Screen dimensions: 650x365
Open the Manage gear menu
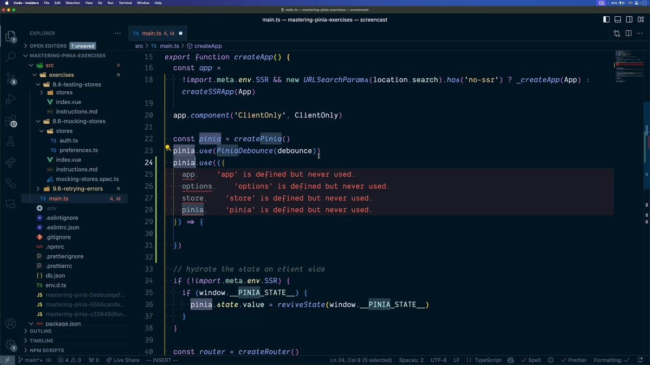click(10, 344)
